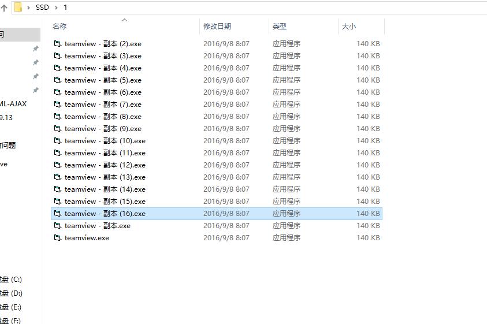Image resolution: width=487 pixels, height=324 pixels.
Task: Click 应用程序 type of teamview - 副本 (2).exe
Action: 287,44
